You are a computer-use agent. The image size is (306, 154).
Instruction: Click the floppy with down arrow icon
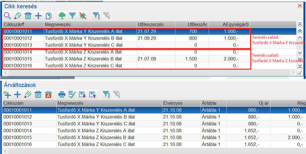(x=82, y=95)
